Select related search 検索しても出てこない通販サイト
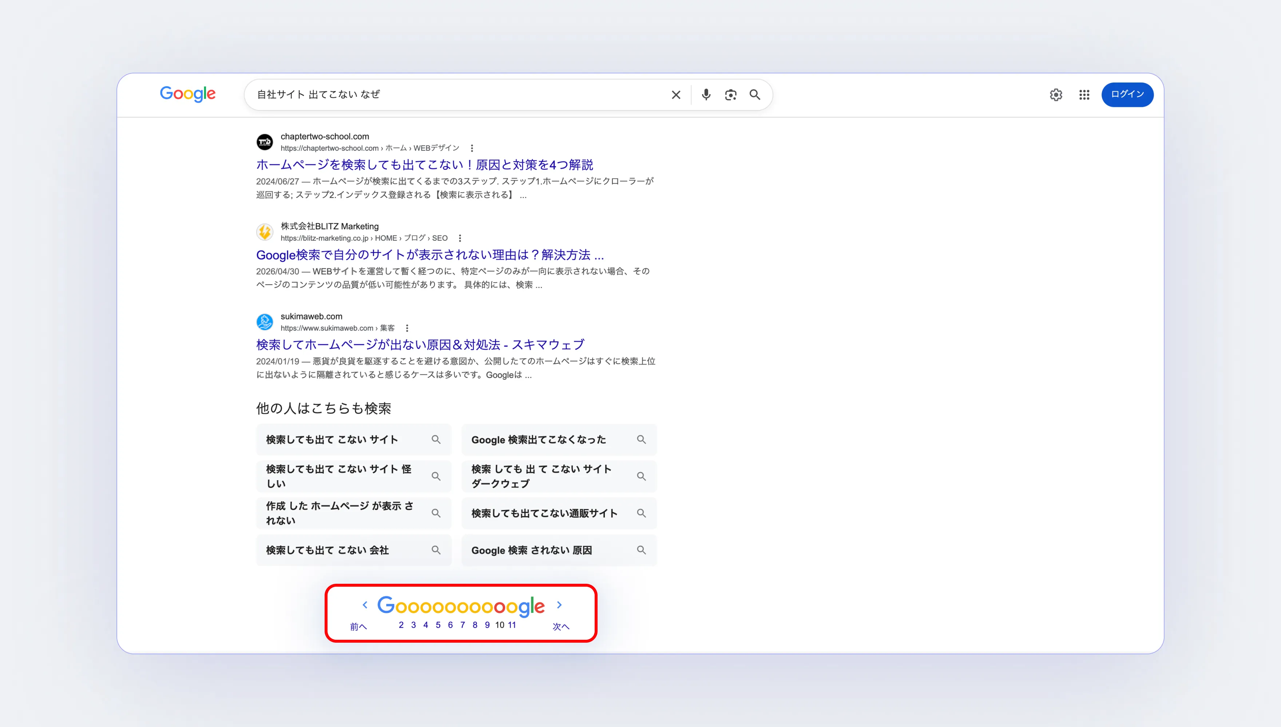 pos(559,513)
